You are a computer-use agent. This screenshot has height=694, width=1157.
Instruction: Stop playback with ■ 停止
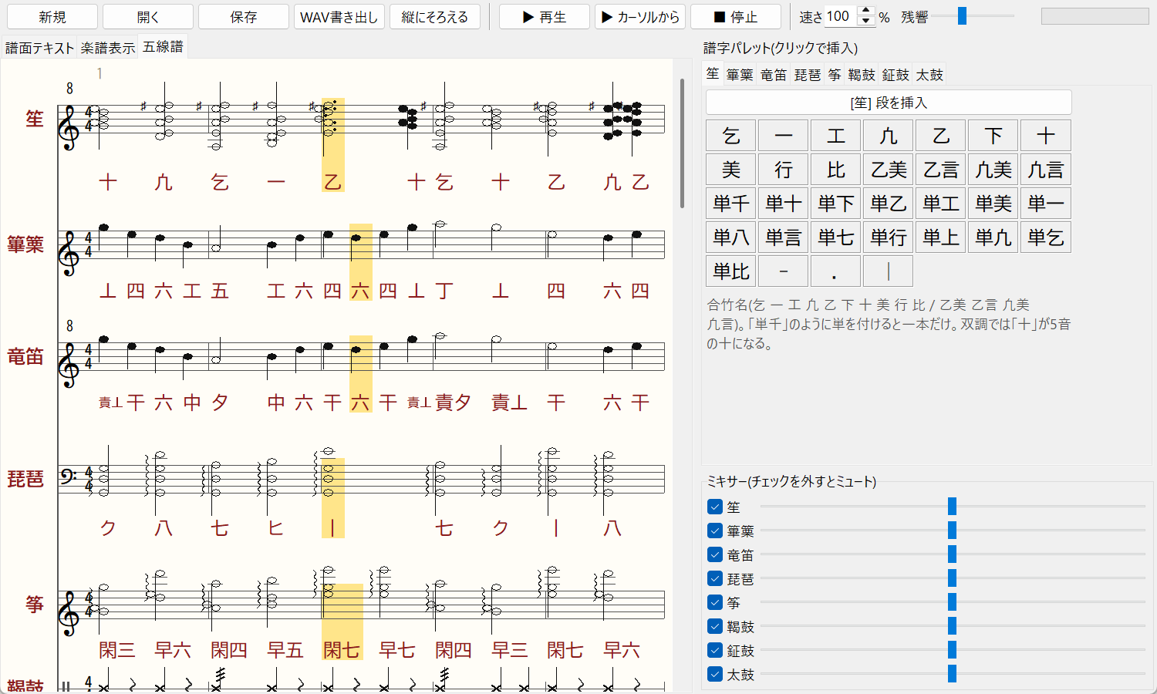736,17
